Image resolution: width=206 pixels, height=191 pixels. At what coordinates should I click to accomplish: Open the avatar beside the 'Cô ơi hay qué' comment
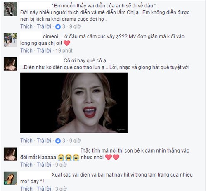click(x=10, y=64)
